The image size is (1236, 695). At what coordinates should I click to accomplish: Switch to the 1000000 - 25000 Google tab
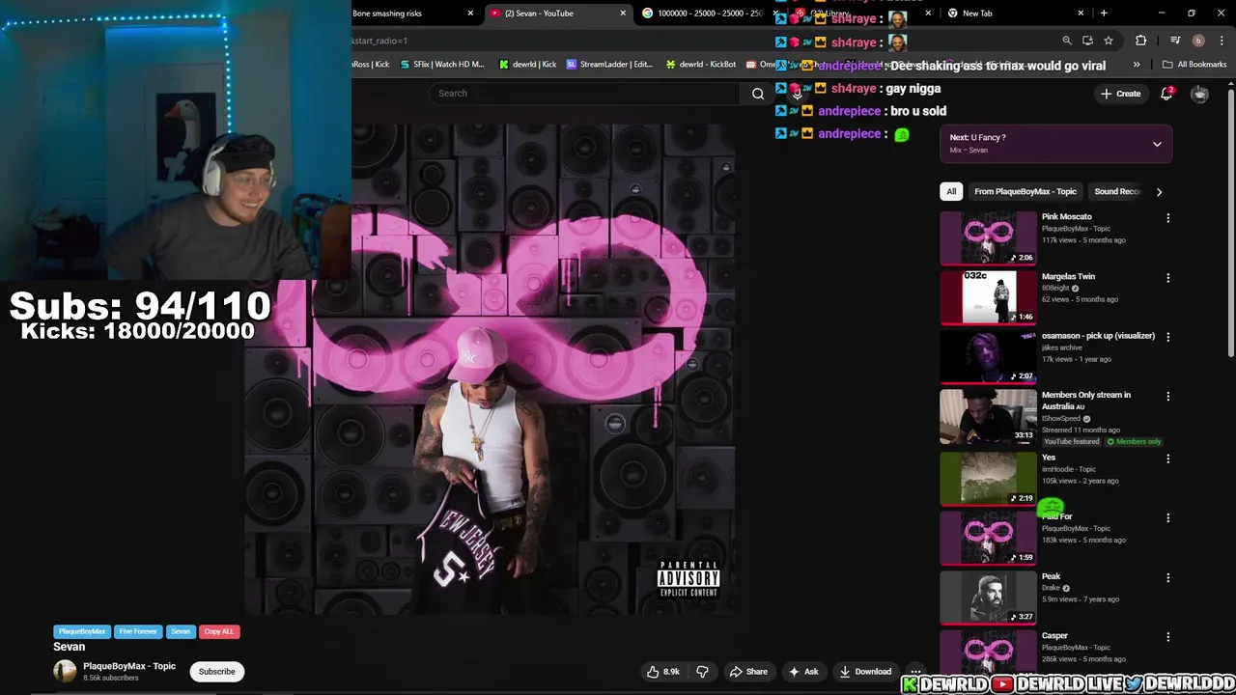tap(709, 14)
